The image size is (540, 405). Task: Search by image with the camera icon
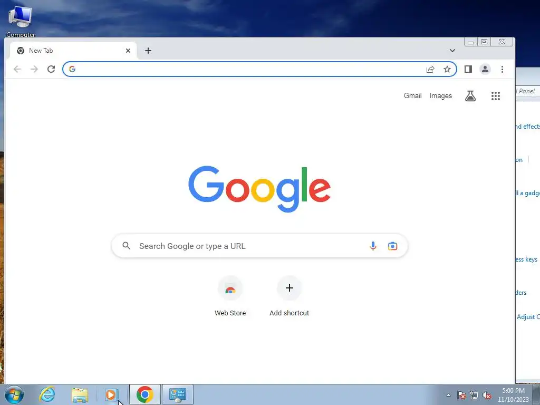point(392,246)
